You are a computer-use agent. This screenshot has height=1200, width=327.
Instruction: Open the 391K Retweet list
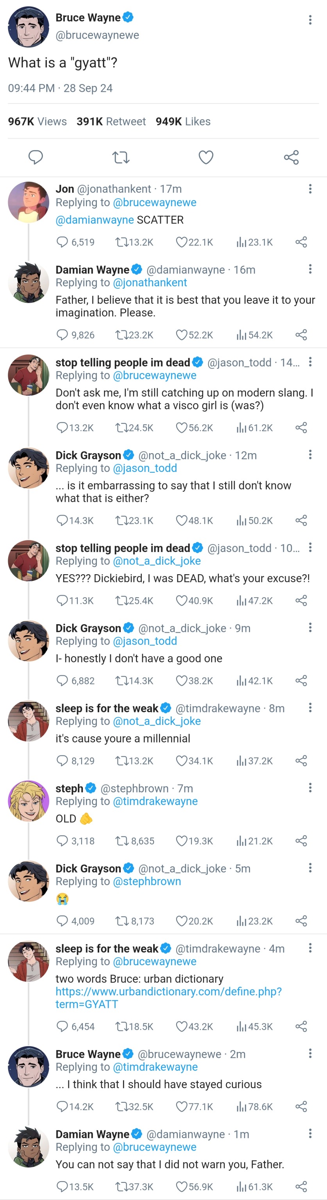(x=111, y=121)
